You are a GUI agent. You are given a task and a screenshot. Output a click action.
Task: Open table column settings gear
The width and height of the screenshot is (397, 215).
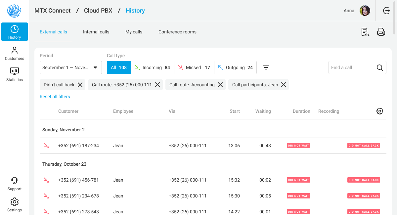click(x=380, y=111)
